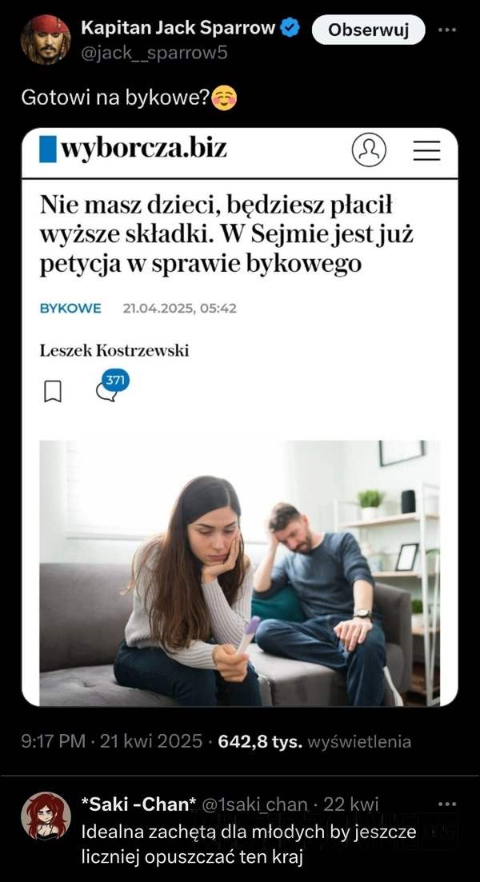The height and width of the screenshot is (882, 480).
Task: Click the blue verified badge
Action: tap(290, 27)
